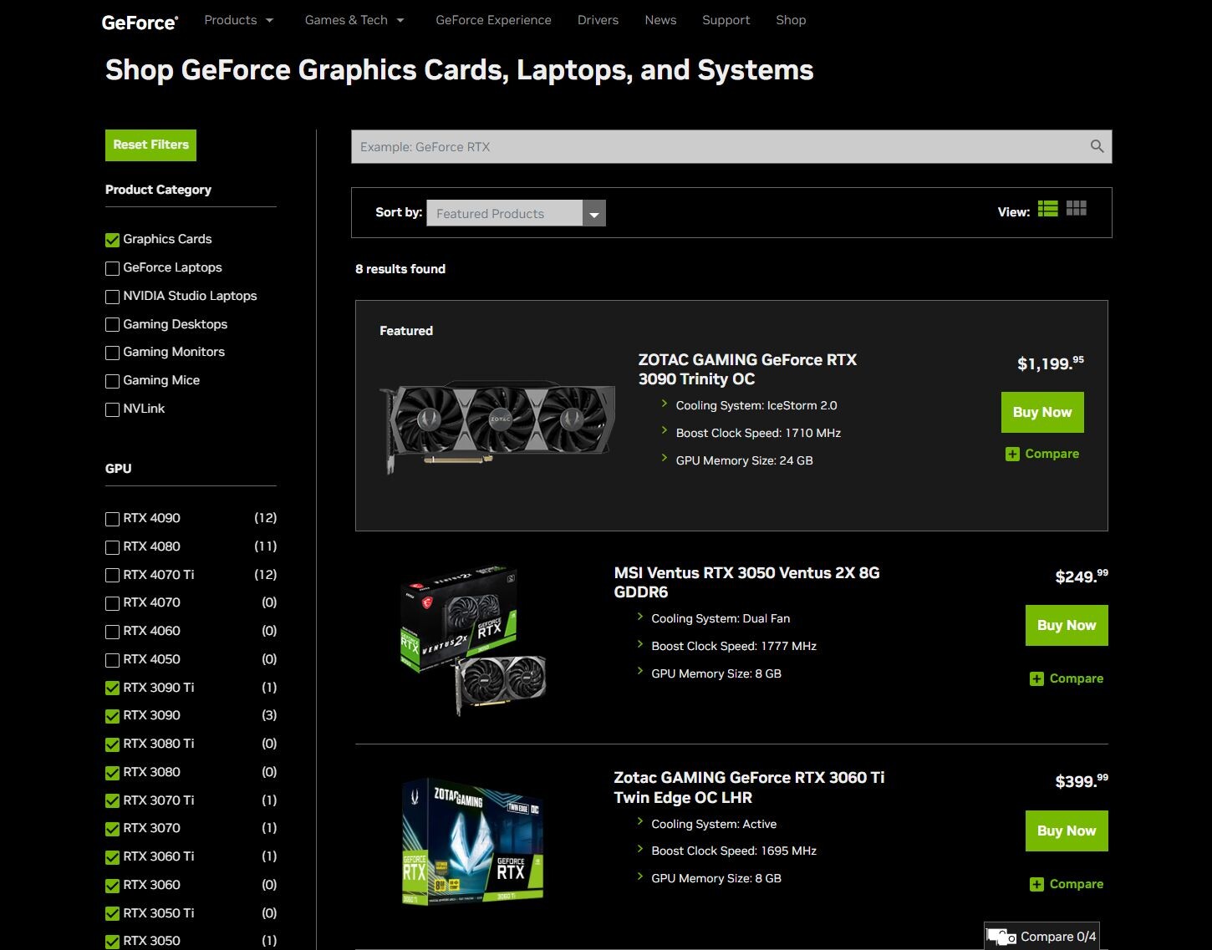This screenshot has height=950, width=1212.
Task: Go to the News section
Action: point(660,20)
